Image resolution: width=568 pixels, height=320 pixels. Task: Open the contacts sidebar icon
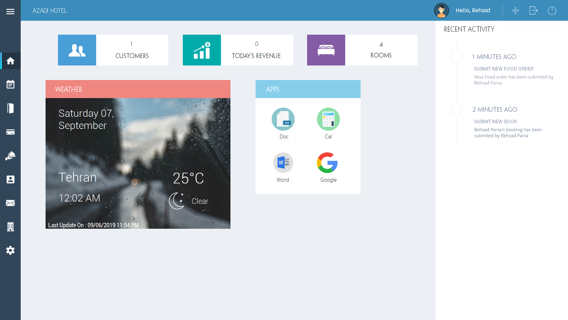(10, 179)
